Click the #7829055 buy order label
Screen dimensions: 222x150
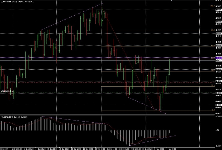point(7,91)
